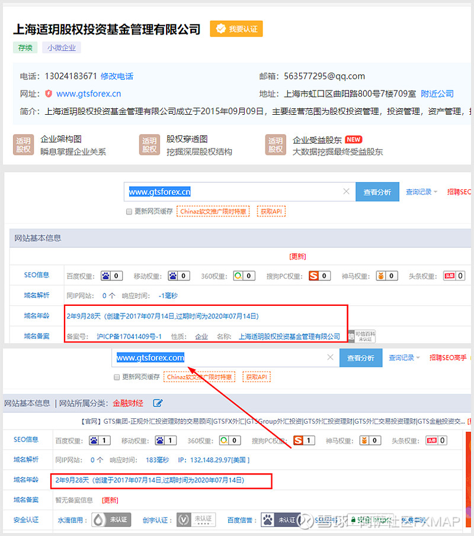474x536 pixels.
Task: Click the edit pencil icon beside 金融财经
Action: click(x=158, y=403)
